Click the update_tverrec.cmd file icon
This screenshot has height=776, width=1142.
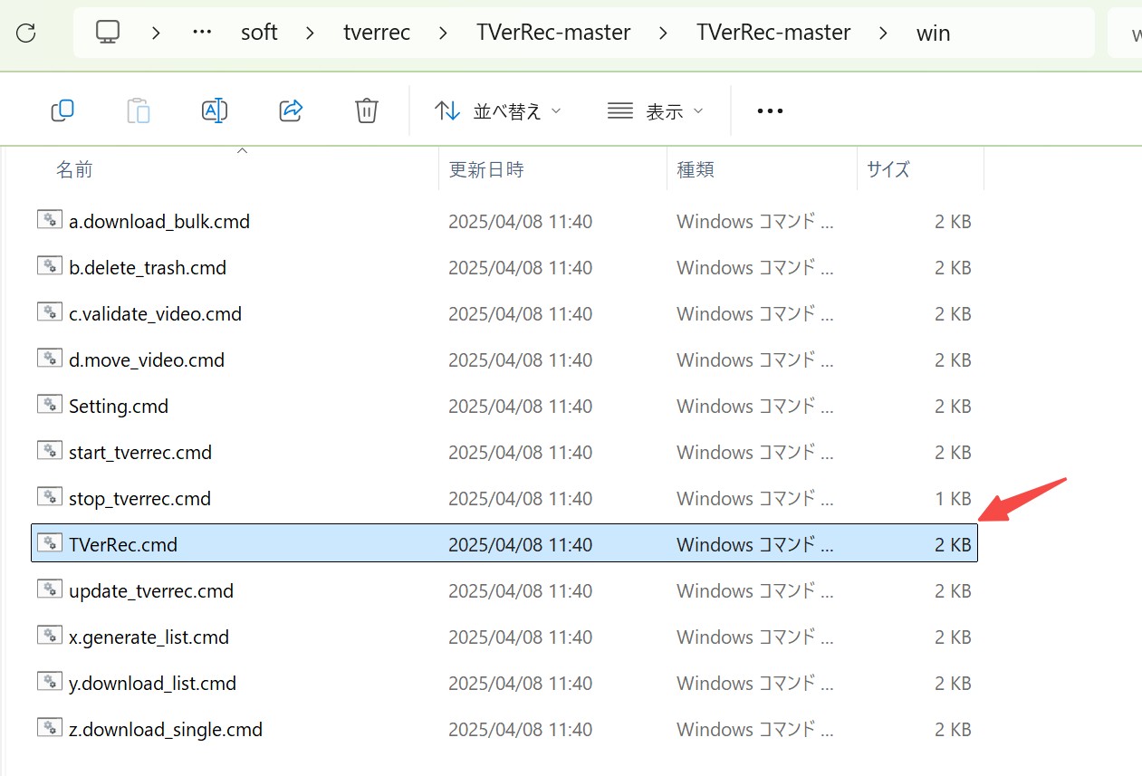pyautogui.click(x=50, y=589)
